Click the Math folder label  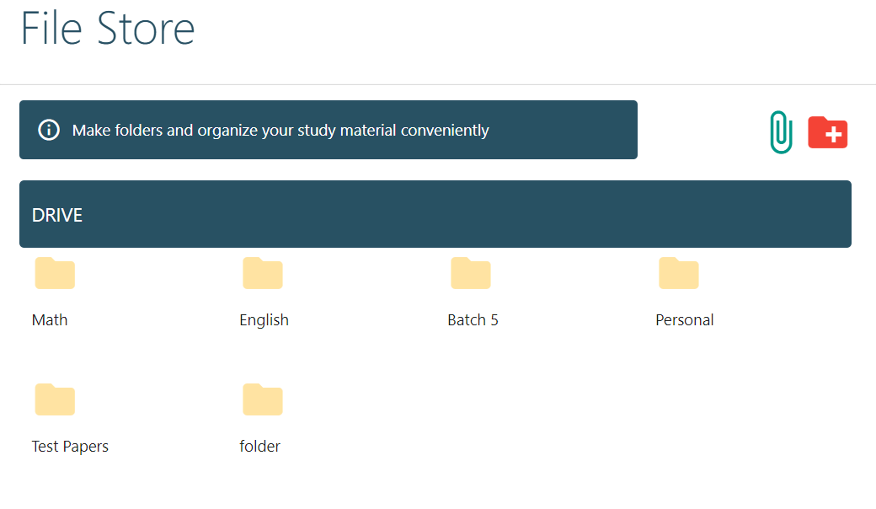click(x=50, y=319)
